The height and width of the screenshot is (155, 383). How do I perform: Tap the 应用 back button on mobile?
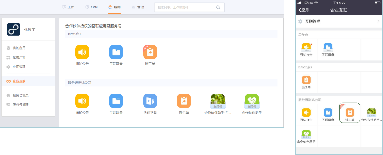[304, 10]
